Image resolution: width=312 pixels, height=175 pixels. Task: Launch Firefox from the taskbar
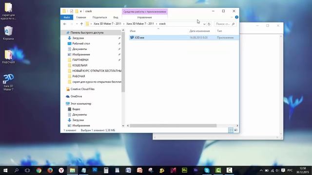click(50, 170)
